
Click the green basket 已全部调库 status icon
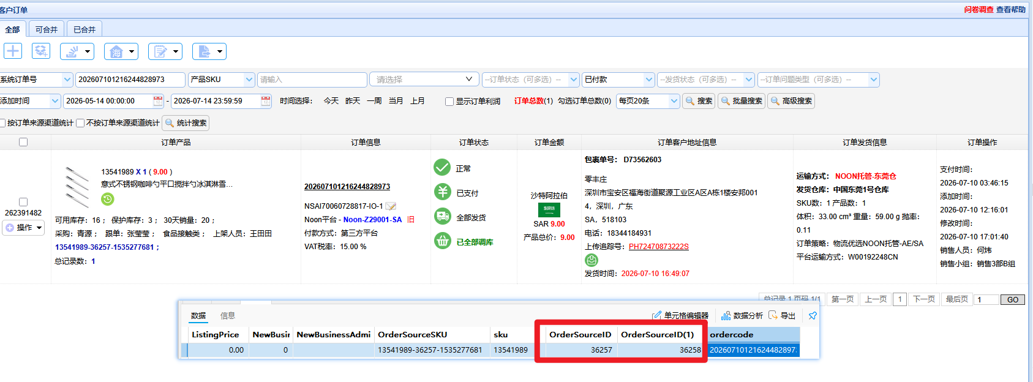tap(442, 241)
